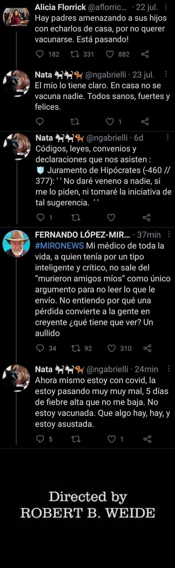Like Nata's 23 jul. tweet
175x568 pixels.
pyautogui.click(x=110, y=122)
